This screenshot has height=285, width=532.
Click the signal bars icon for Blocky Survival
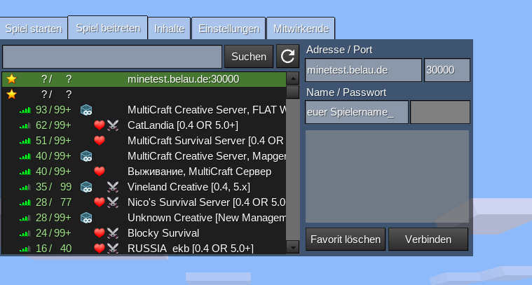(x=25, y=233)
